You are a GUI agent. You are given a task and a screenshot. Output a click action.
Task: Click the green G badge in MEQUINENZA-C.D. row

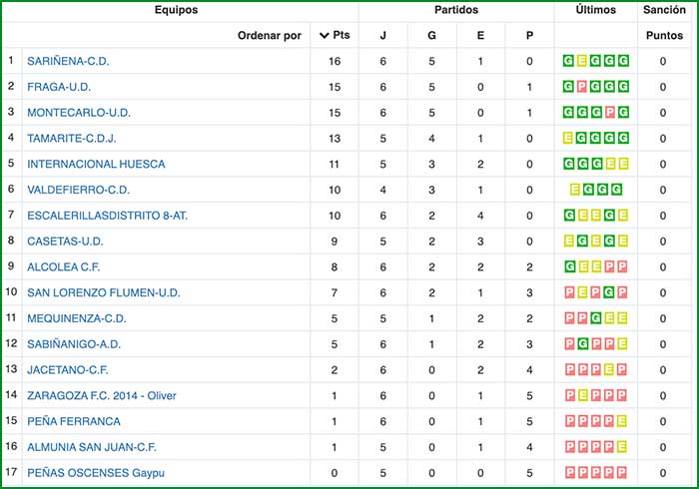(596, 318)
